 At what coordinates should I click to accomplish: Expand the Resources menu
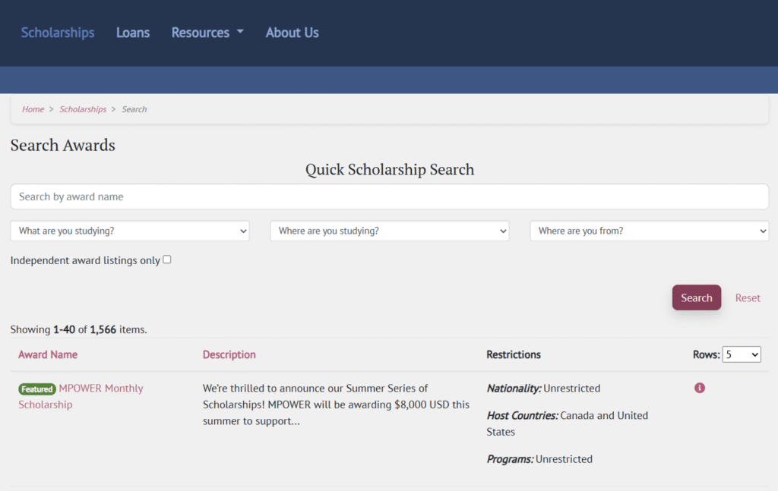click(207, 33)
